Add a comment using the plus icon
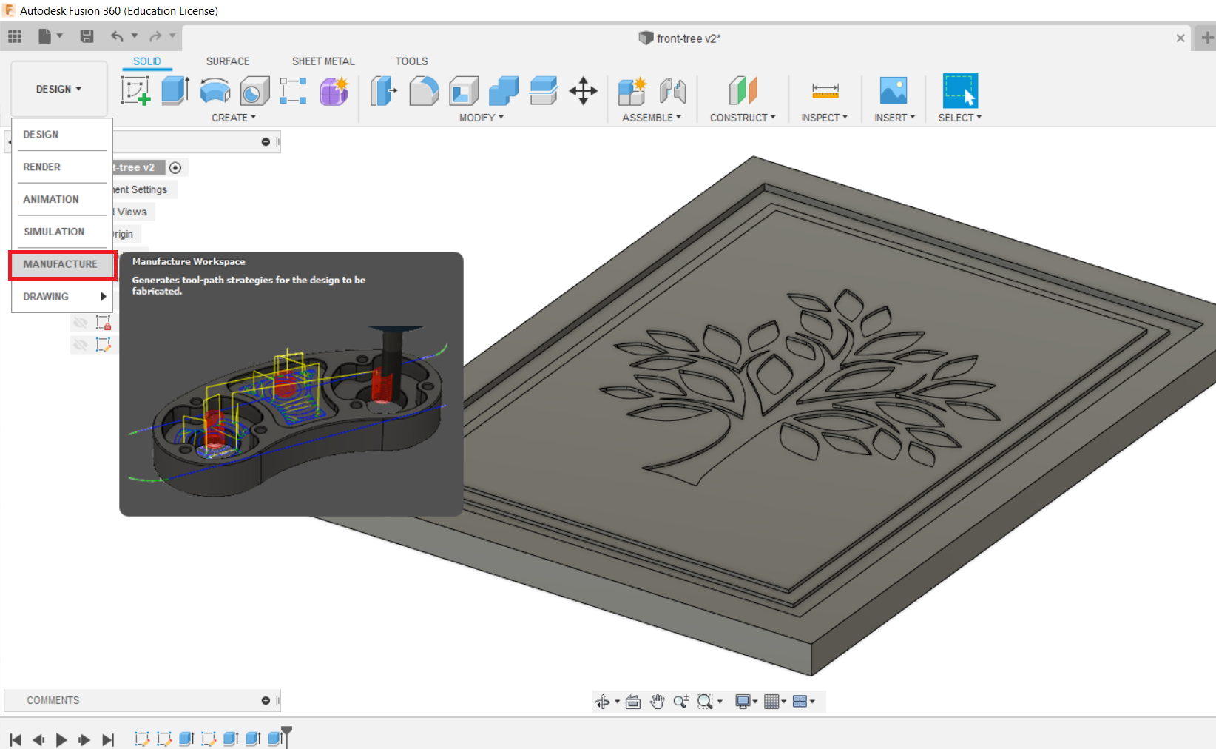Screen dimensions: 1216x749 [264, 700]
